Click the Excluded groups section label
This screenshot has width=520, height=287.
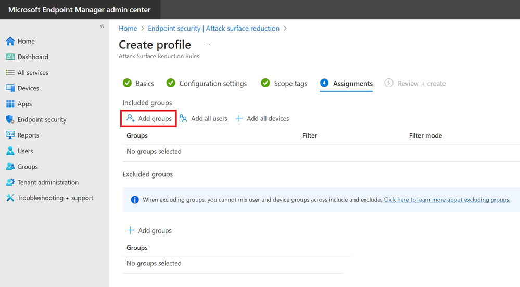click(x=148, y=174)
